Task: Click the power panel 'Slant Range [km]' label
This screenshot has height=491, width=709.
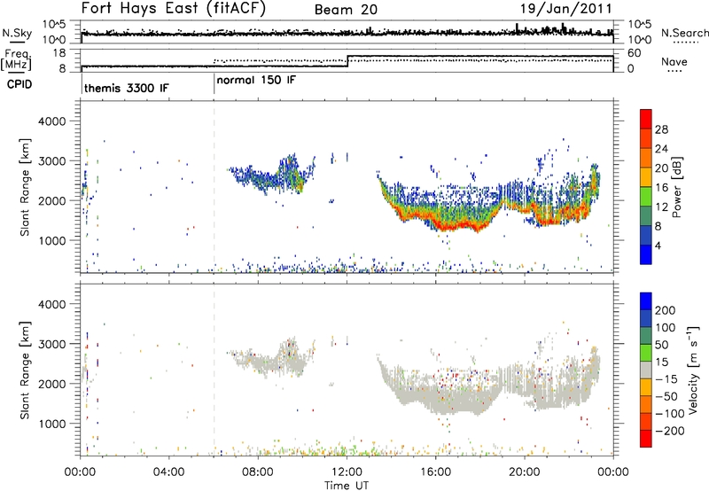Action: pyautogui.click(x=25, y=187)
